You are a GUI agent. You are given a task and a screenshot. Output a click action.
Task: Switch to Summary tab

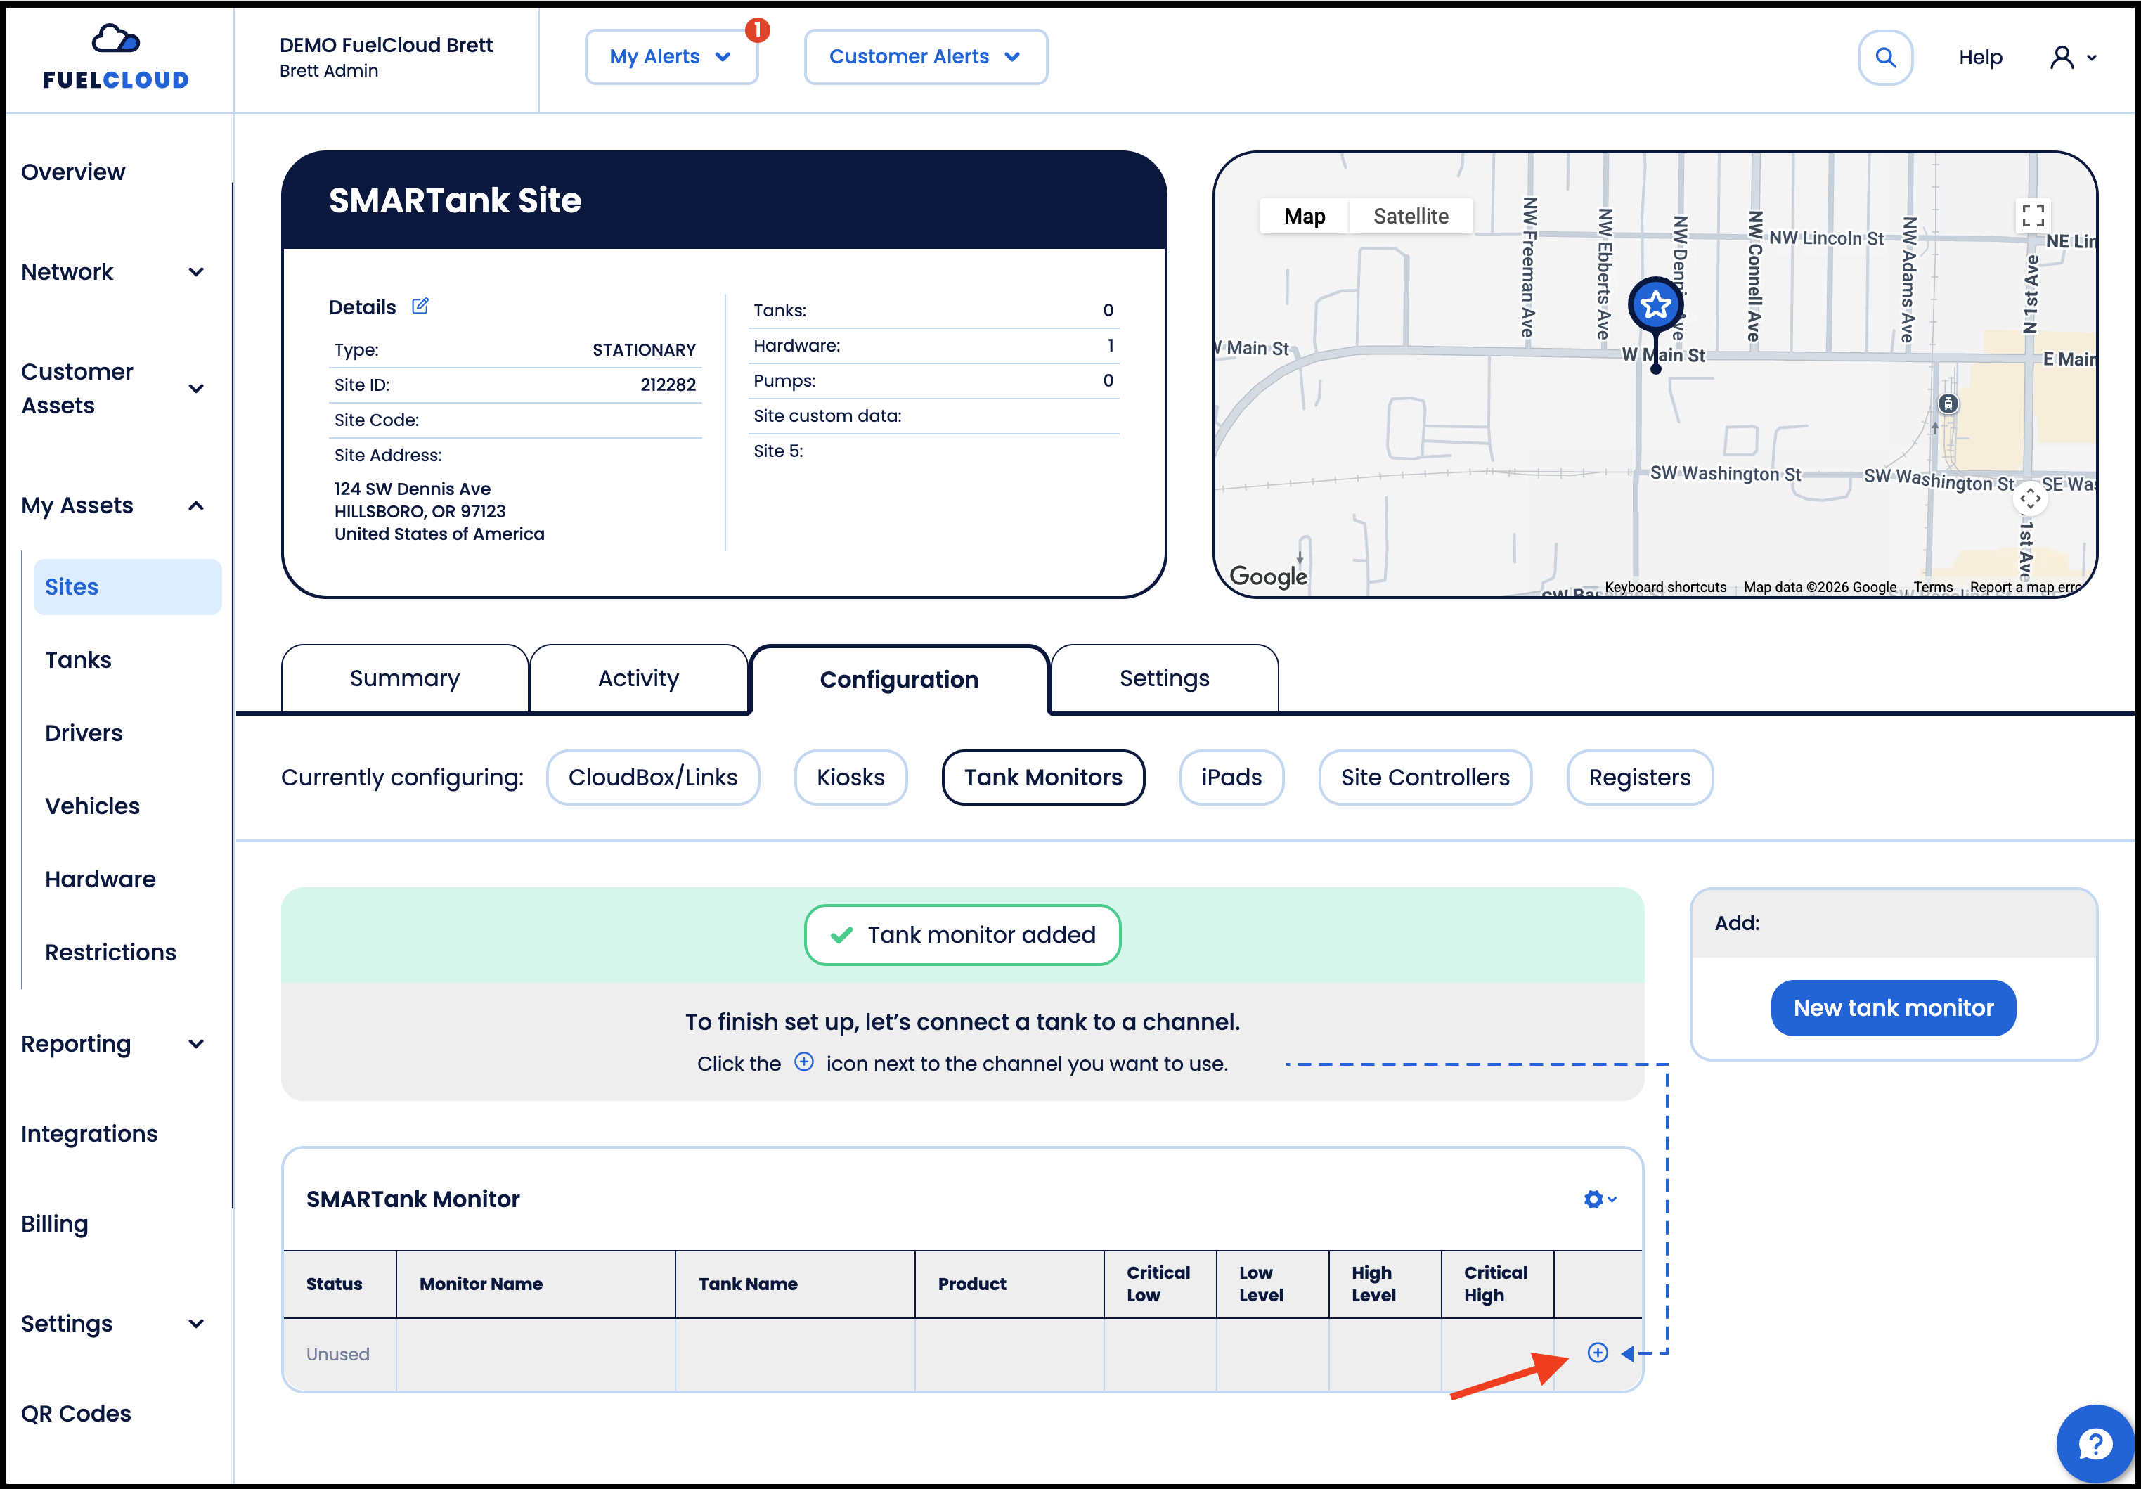(405, 678)
